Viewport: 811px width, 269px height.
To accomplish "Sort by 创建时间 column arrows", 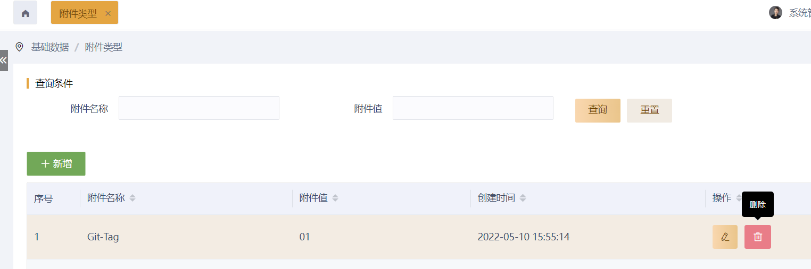I will pyautogui.click(x=523, y=198).
